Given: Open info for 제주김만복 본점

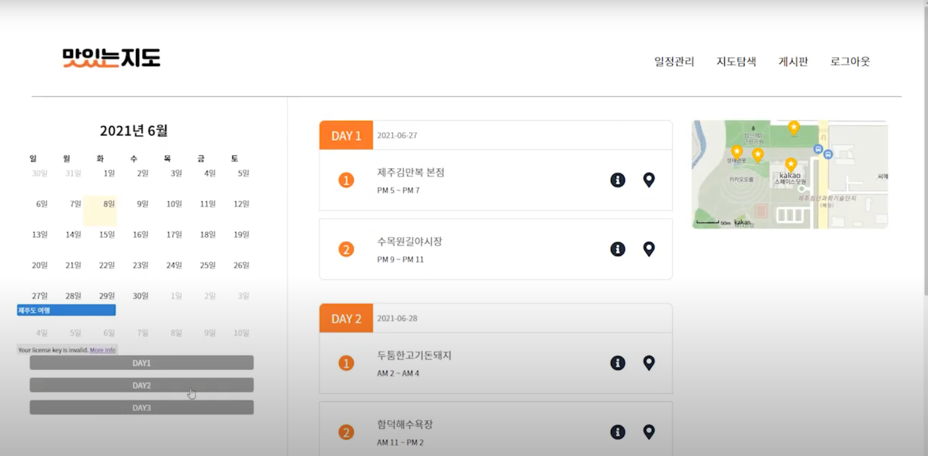Looking at the screenshot, I should tap(618, 180).
